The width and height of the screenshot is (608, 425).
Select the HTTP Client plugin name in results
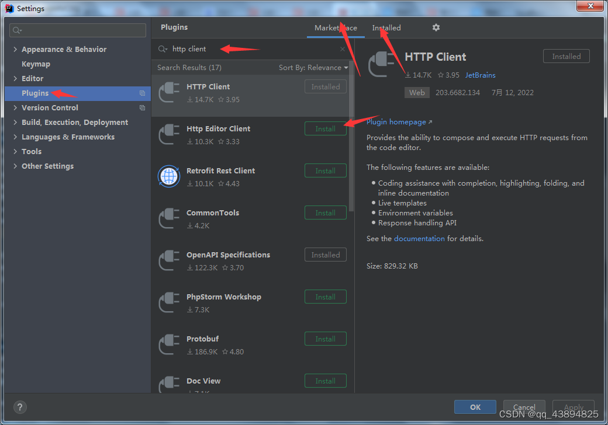coord(208,87)
